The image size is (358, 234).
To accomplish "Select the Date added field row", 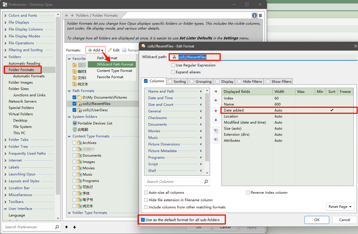I will pyautogui.click(x=287, y=110).
